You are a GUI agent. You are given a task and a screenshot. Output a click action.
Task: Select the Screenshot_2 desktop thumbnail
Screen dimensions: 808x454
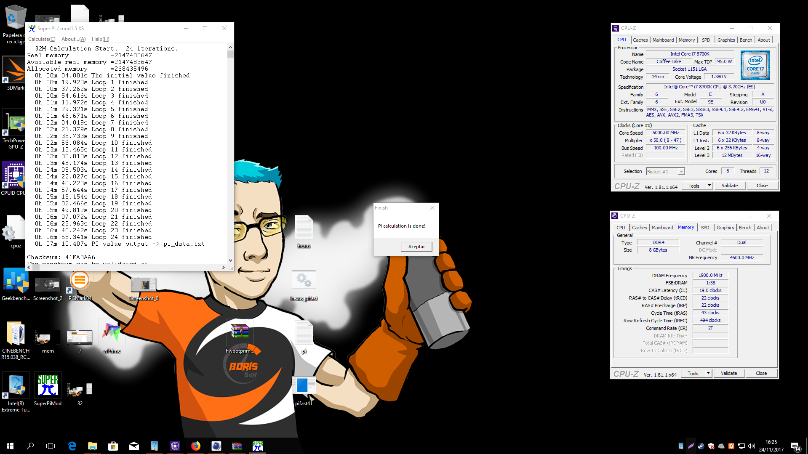[x=48, y=289]
